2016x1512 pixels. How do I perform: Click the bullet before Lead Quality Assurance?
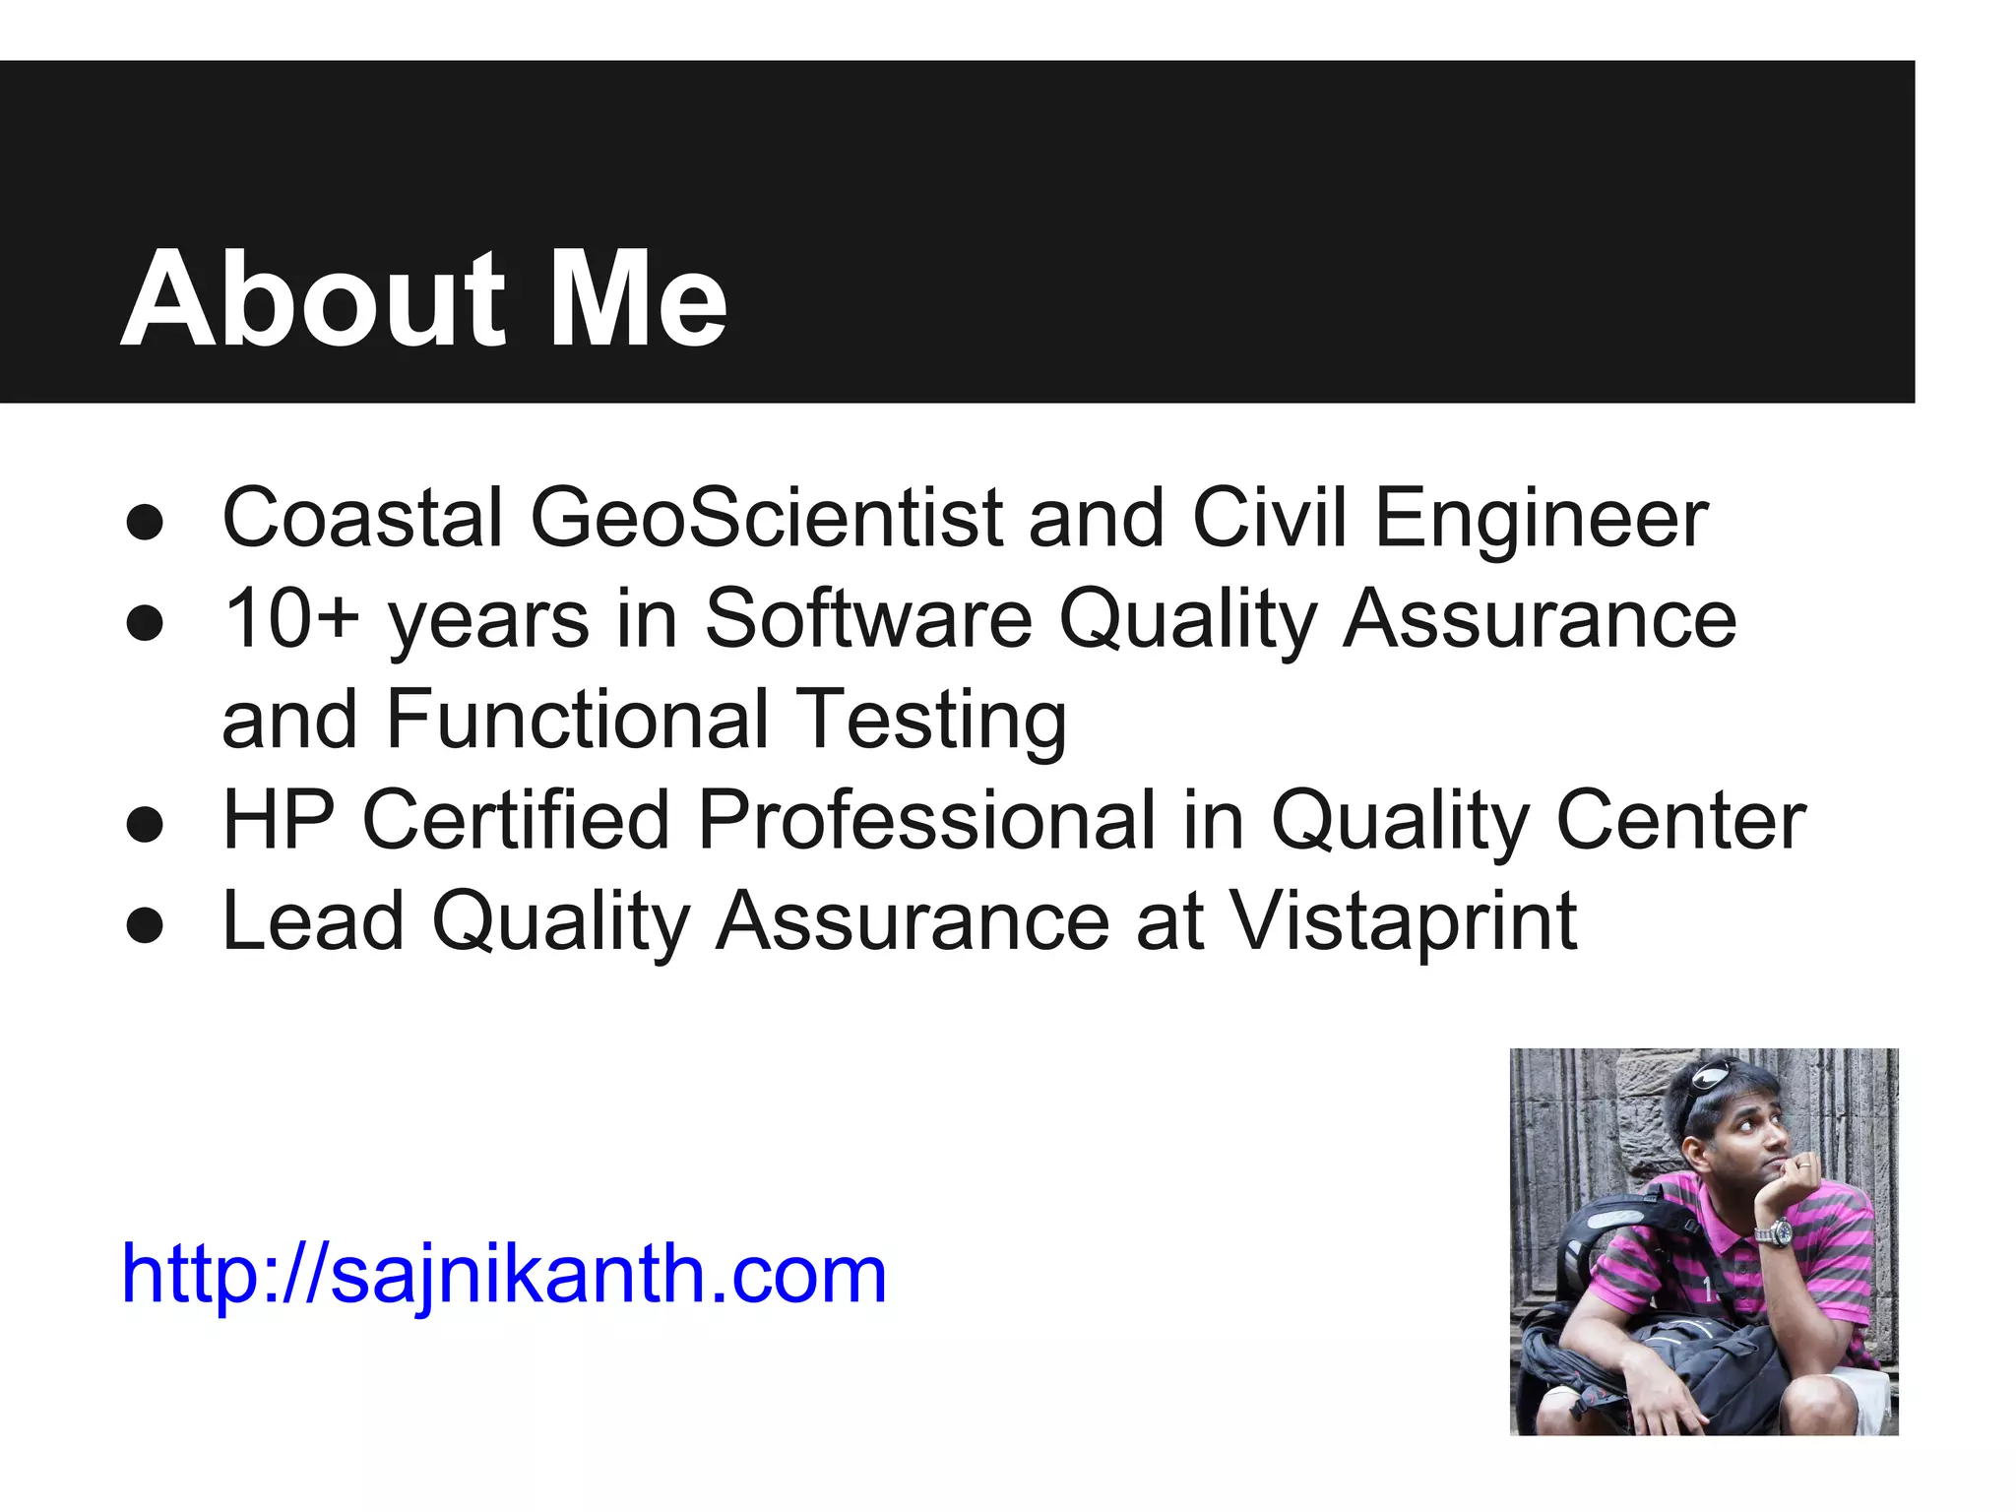145,925
